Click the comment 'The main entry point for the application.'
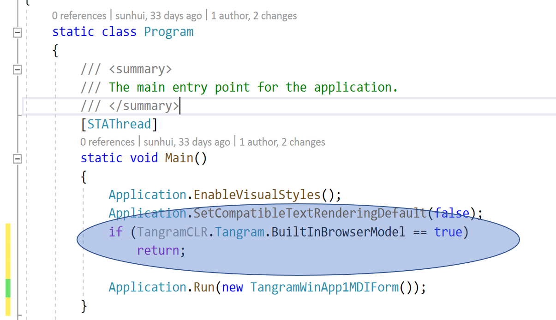Image resolution: width=556 pixels, height=320 pixels. pos(253,87)
